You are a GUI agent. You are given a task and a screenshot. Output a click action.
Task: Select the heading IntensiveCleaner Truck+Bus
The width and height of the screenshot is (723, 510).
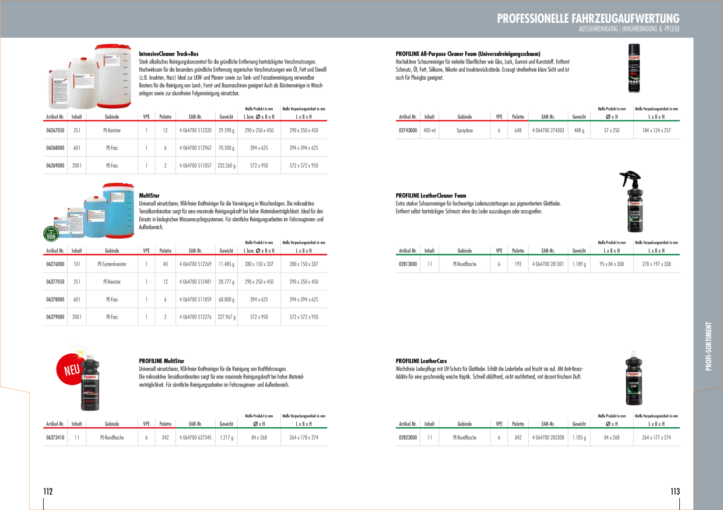coord(169,54)
